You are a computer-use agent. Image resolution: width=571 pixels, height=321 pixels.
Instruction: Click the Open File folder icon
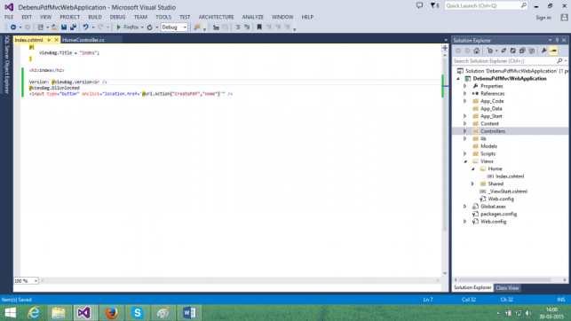(x=55, y=27)
